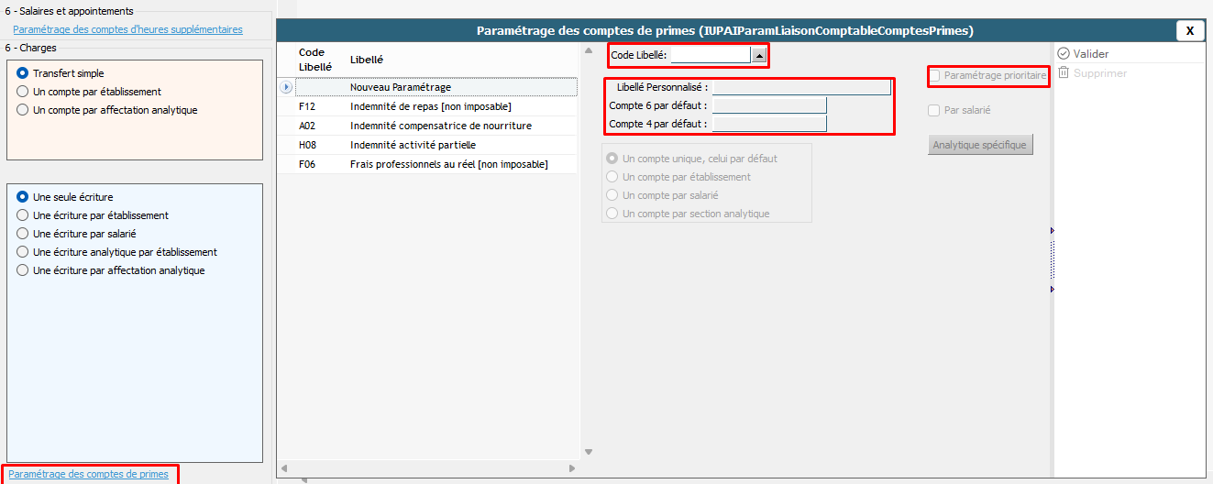The height and width of the screenshot is (484, 1213).
Task: Click the Libellé column header
Action: point(367,60)
